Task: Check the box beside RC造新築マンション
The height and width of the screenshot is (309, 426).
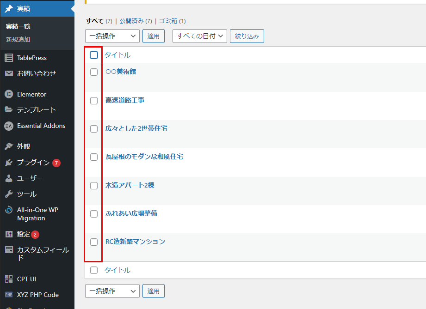Action: (x=94, y=242)
